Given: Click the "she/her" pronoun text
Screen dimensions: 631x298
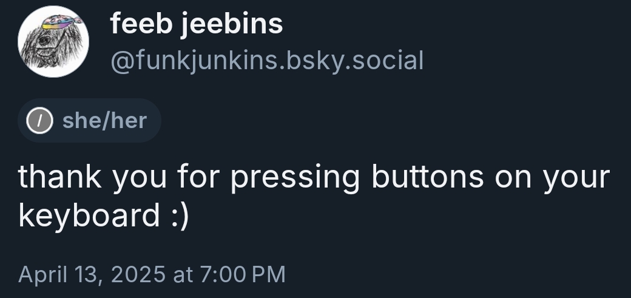Looking at the screenshot, I should pos(104,120).
